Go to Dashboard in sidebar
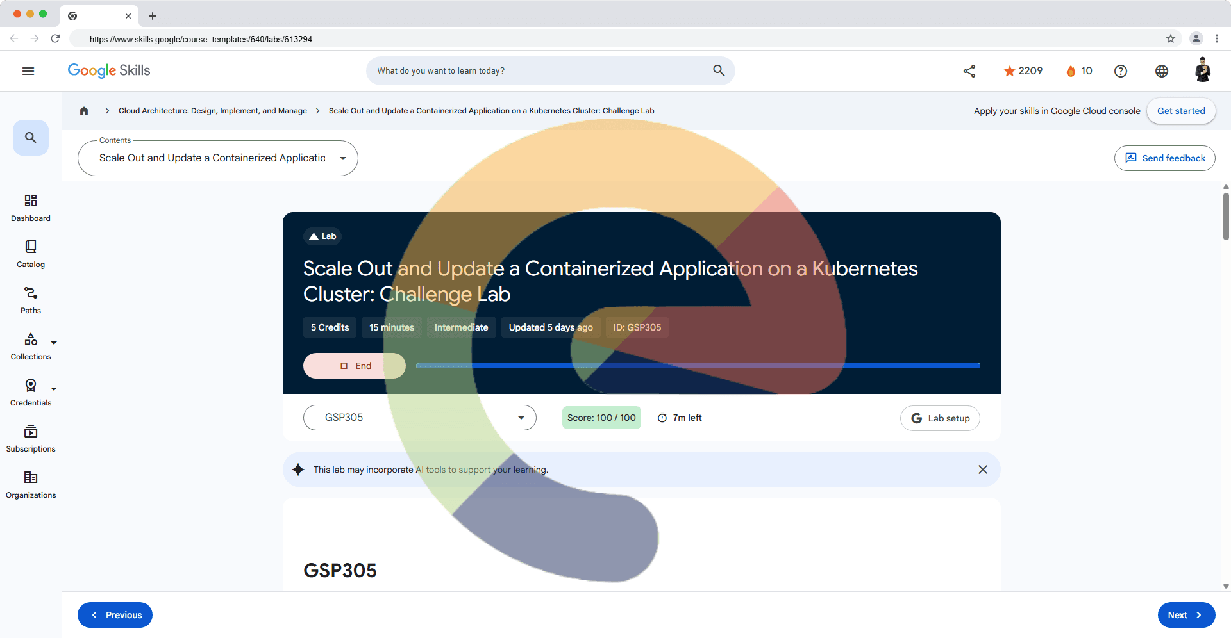 pos(31,208)
